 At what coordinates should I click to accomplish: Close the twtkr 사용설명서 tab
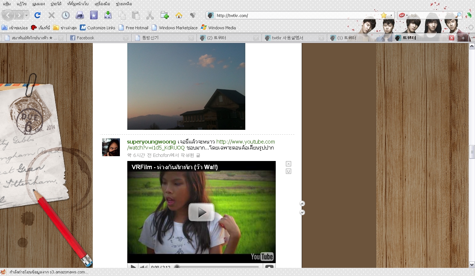point(321,38)
